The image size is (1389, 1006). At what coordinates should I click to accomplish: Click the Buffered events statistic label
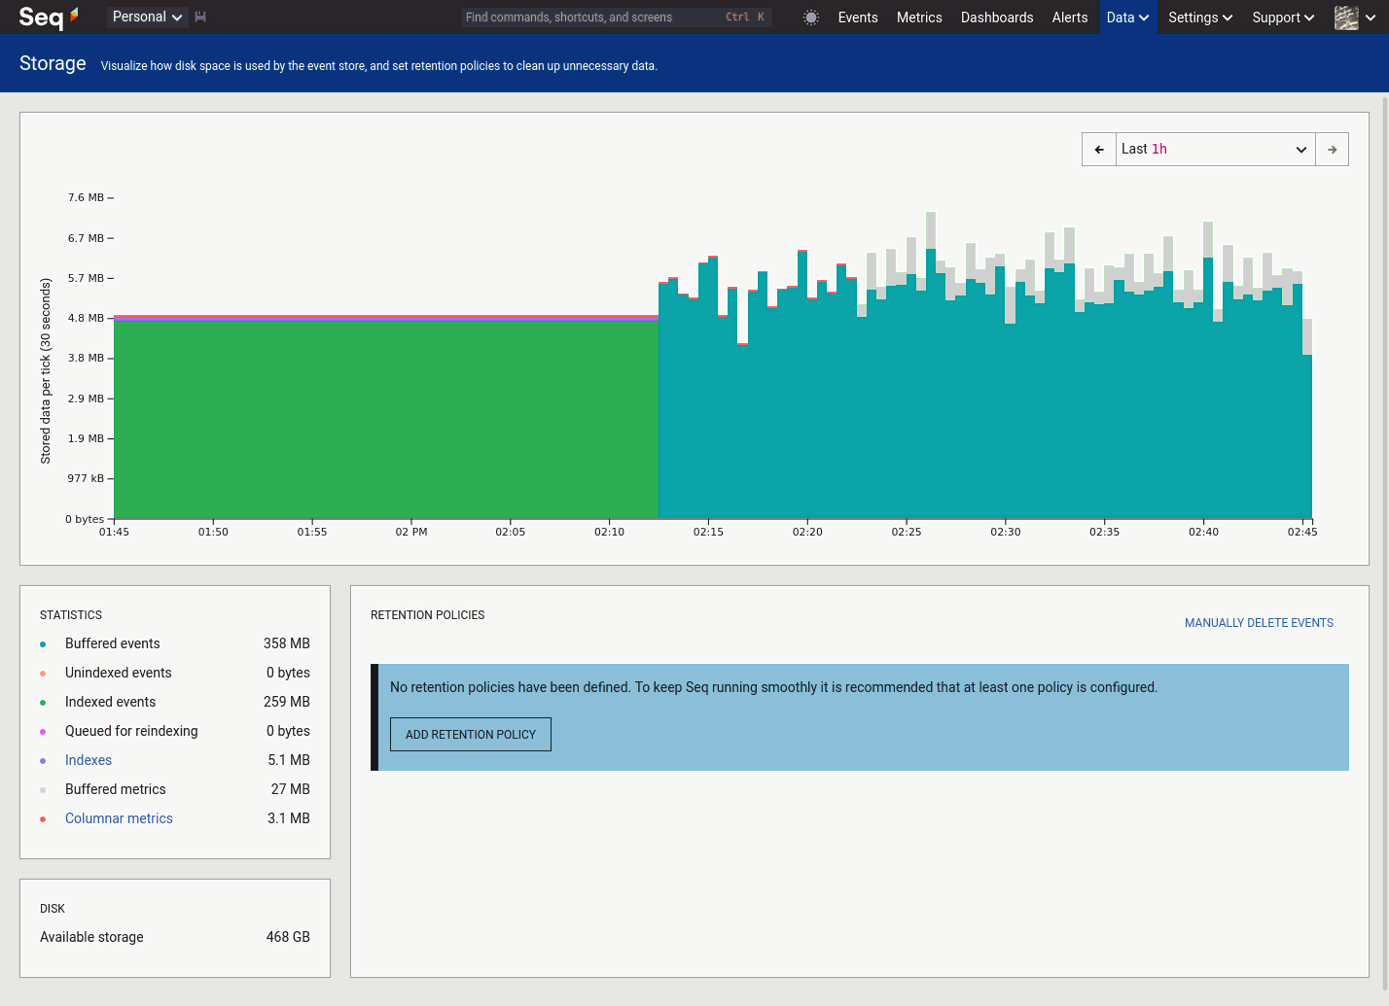pyautogui.click(x=113, y=643)
